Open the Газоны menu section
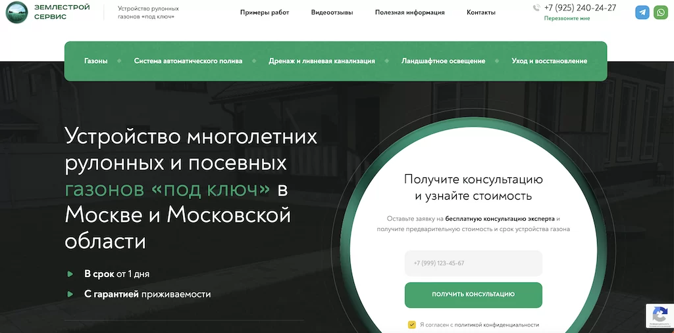Viewport: 674px width, 333px height. pyautogui.click(x=95, y=61)
